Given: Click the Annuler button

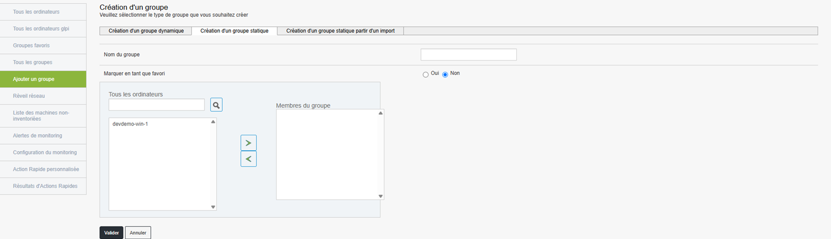Looking at the screenshot, I should [x=138, y=233].
